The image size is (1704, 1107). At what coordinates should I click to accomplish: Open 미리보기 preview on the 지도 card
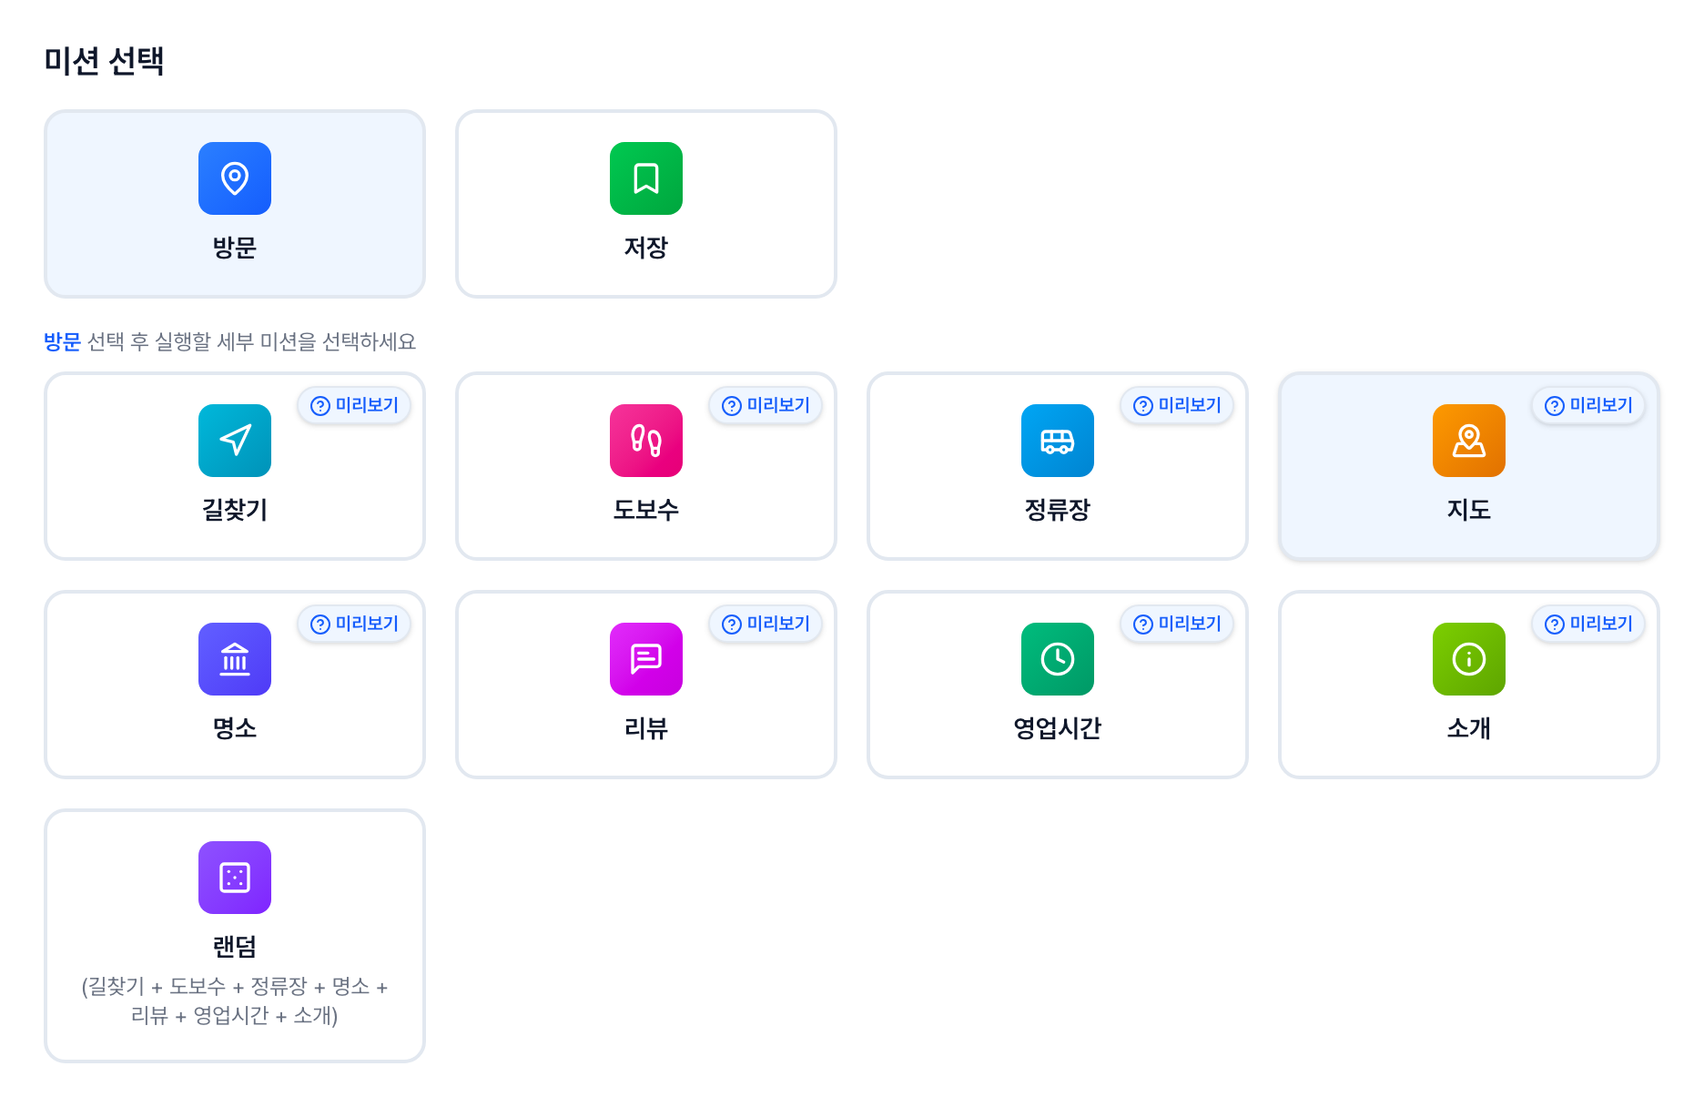click(x=1588, y=405)
